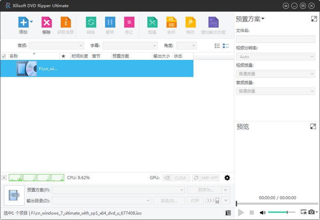Click the green 转换 (Convert) icon

coord(91,22)
